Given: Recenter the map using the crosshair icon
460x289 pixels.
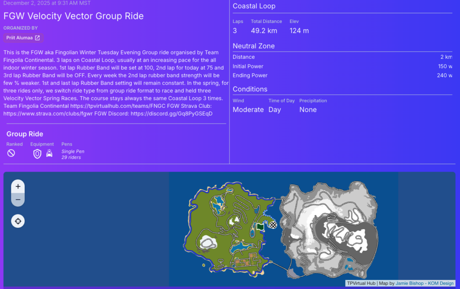Looking at the screenshot, I should tap(18, 221).
